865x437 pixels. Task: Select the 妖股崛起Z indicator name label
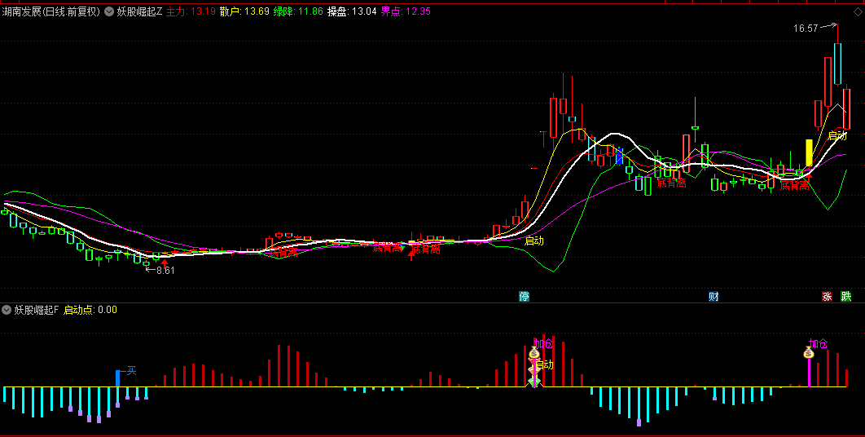point(139,11)
